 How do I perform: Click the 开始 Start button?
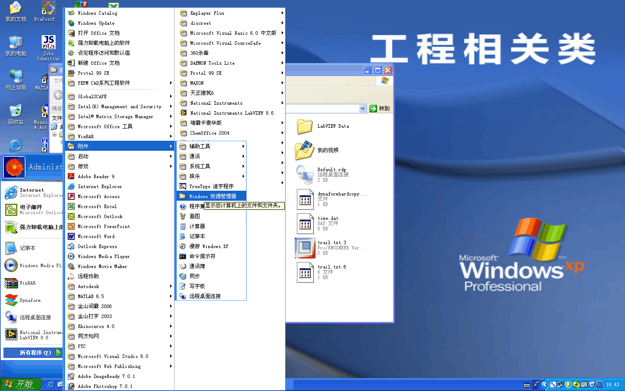pos(20,384)
